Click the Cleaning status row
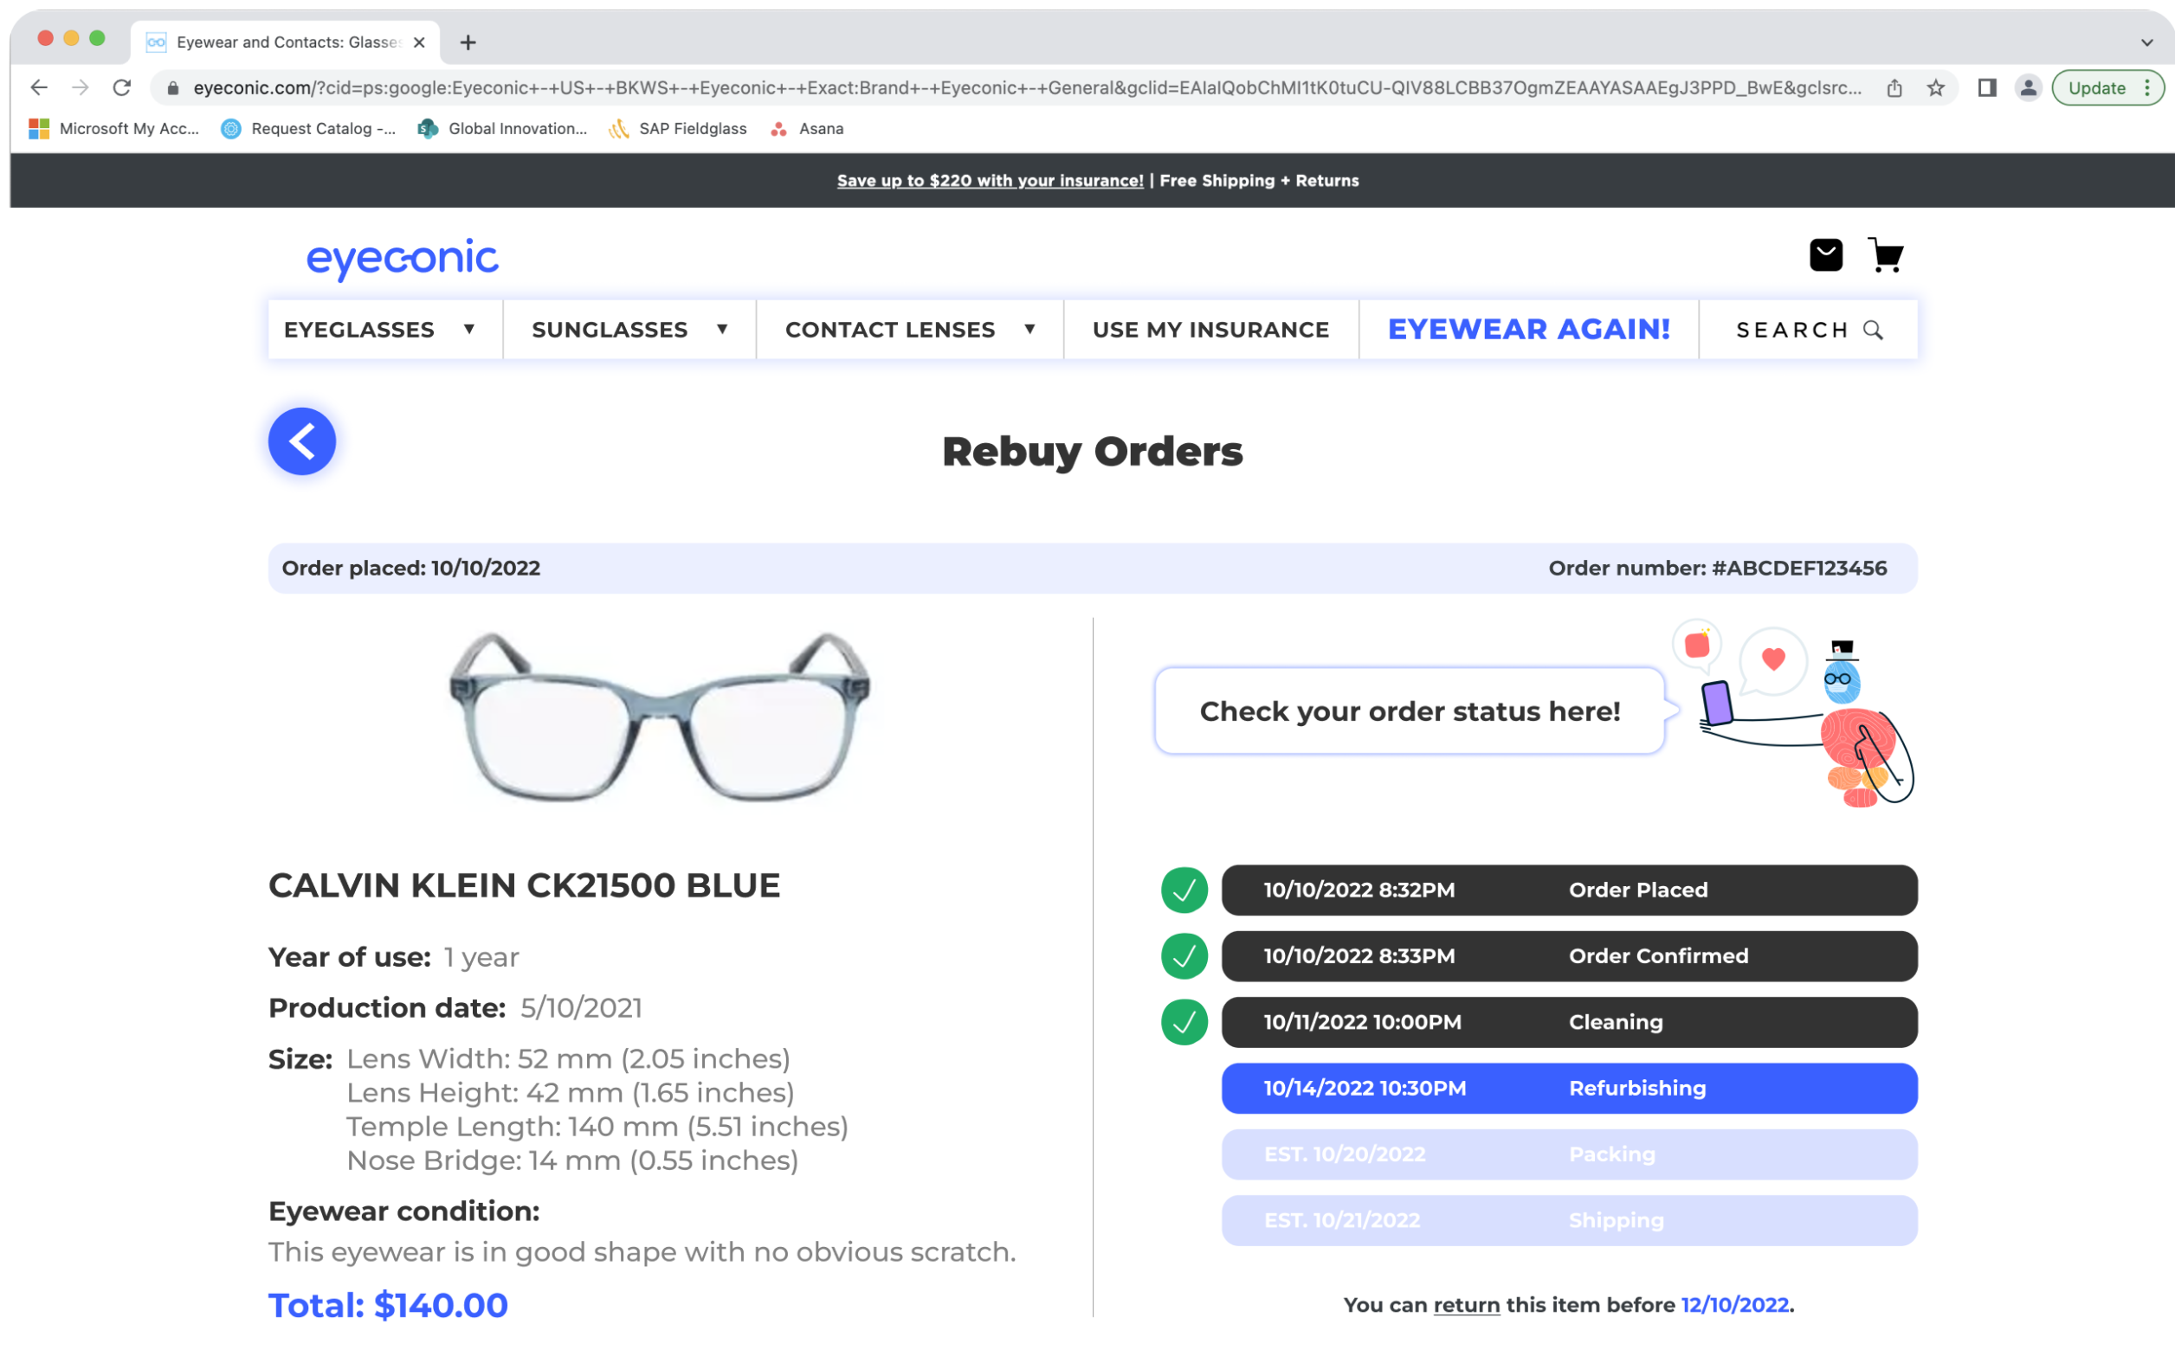This screenshot has width=2175, height=1363. [x=1569, y=1021]
